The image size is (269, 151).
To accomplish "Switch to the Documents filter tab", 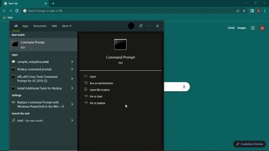I will coord(40,26).
